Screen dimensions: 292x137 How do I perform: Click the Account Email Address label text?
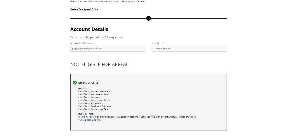(x=82, y=43)
